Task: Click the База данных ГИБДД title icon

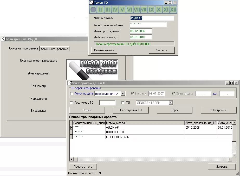Action: coord(3,39)
